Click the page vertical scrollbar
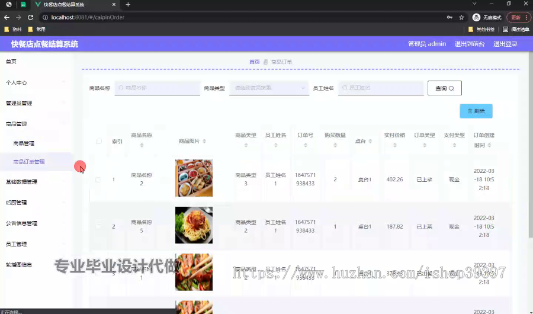 [x=531, y=145]
